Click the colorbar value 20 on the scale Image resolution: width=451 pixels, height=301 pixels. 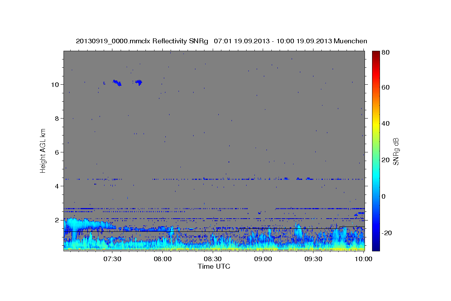(x=385, y=160)
